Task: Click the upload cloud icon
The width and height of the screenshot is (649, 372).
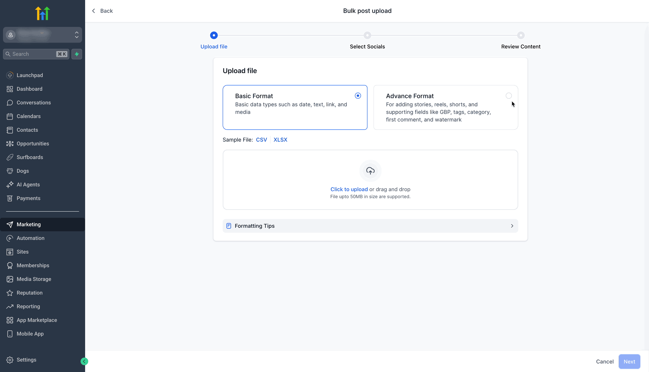Action: point(370,171)
